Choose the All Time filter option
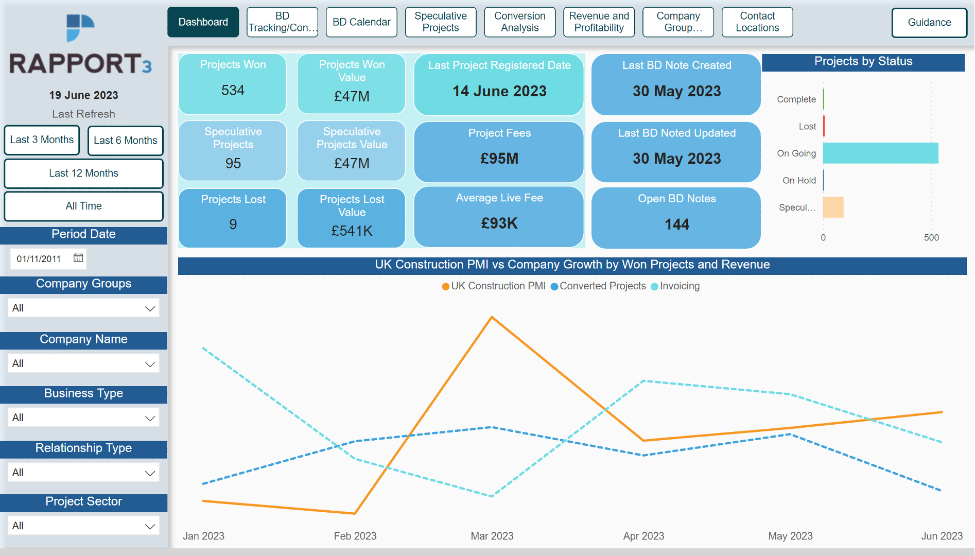This screenshot has width=975, height=556. [83, 206]
